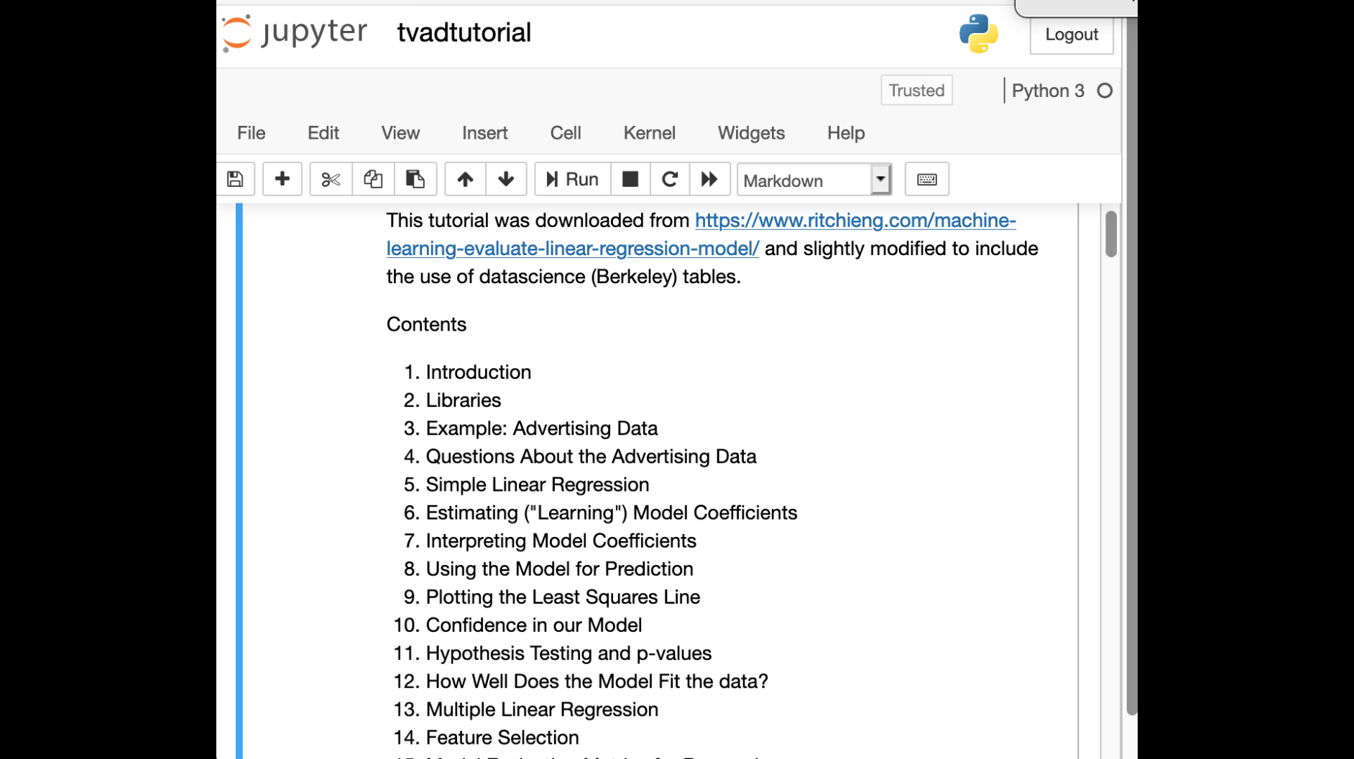Paste cells below icon
The height and width of the screenshot is (759, 1354).
pos(415,179)
